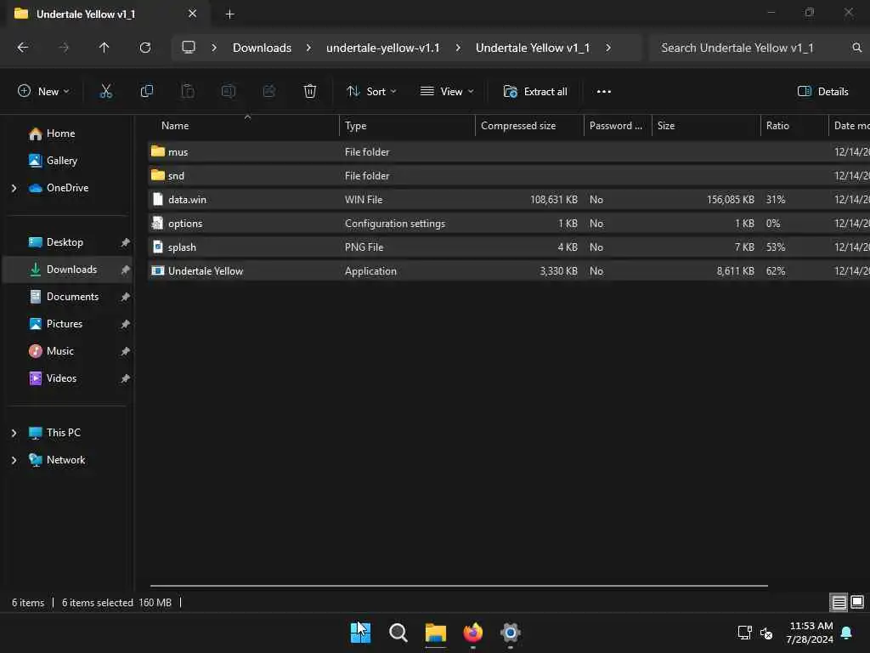Click the Cut scissors icon
Viewport: 870px width, 653px height.
(x=105, y=92)
